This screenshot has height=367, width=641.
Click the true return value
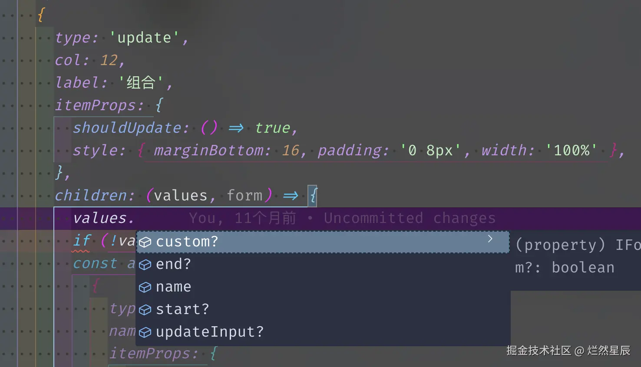click(272, 128)
